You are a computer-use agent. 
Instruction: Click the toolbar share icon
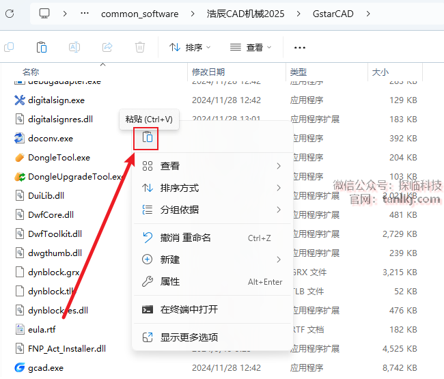point(107,47)
